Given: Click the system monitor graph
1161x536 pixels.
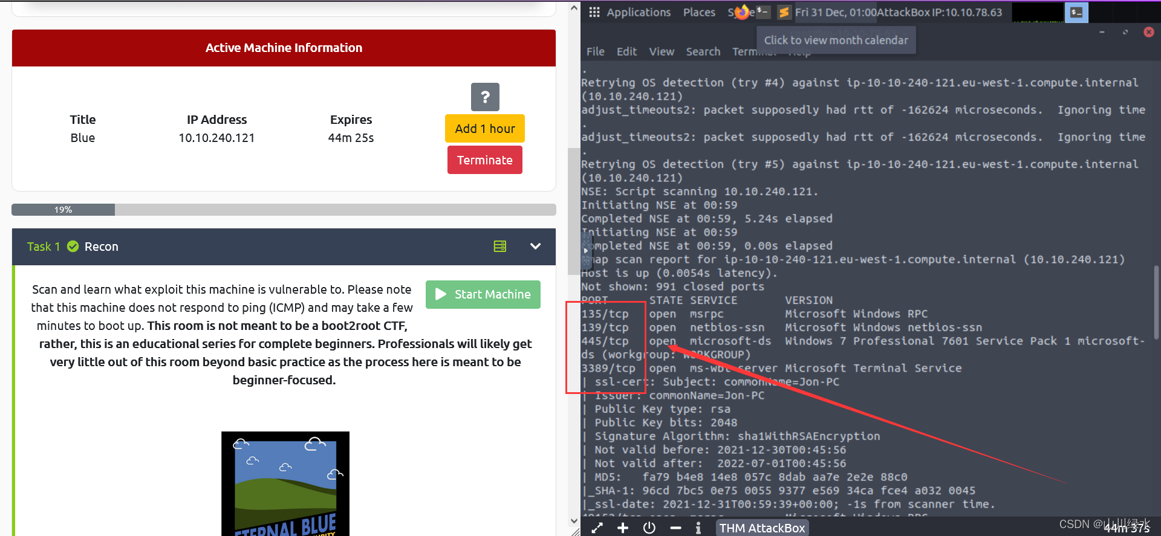Looking at the screenshot, I should 1038,12.
